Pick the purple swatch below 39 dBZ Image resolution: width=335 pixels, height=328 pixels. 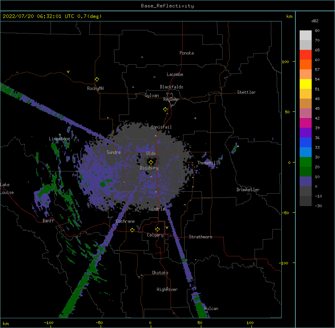pos(305,133)
